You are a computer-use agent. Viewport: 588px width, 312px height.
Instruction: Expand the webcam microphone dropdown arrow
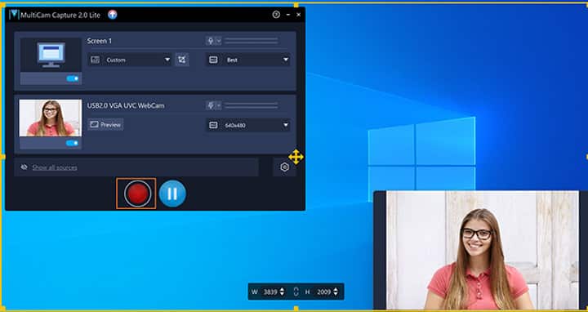point(219,105)
